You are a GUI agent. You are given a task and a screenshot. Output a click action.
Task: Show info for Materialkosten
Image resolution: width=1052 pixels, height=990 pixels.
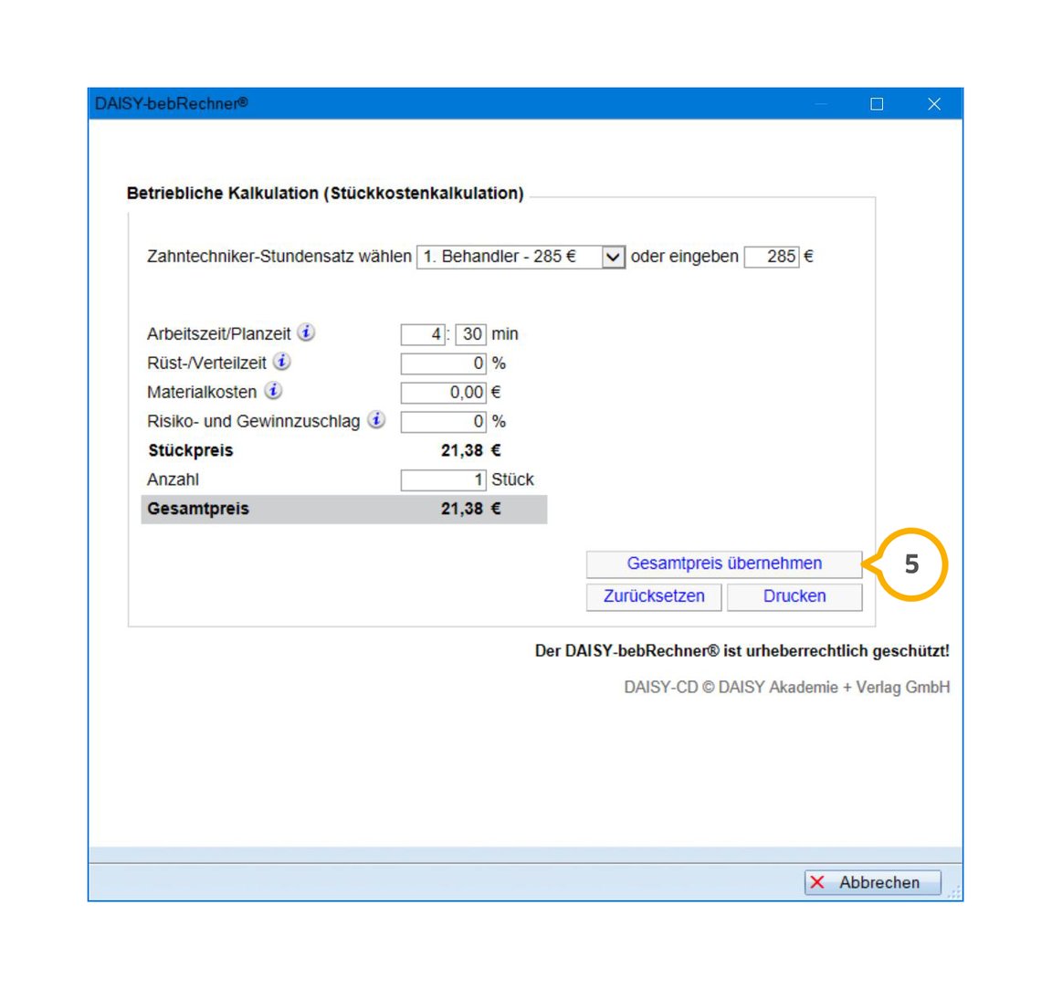(273, 391)
